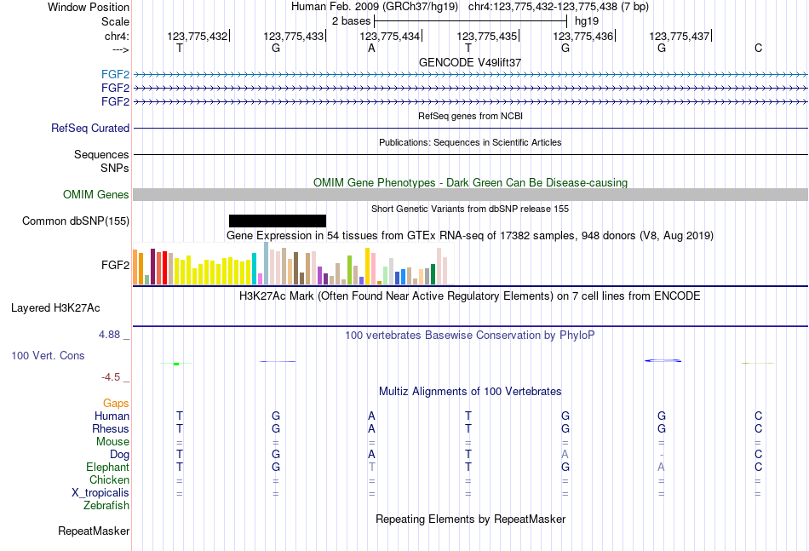This screenshot has height=551, width=809.
Task: Click the Zebrafish alignment row label
Action: (x=106, y=506)
